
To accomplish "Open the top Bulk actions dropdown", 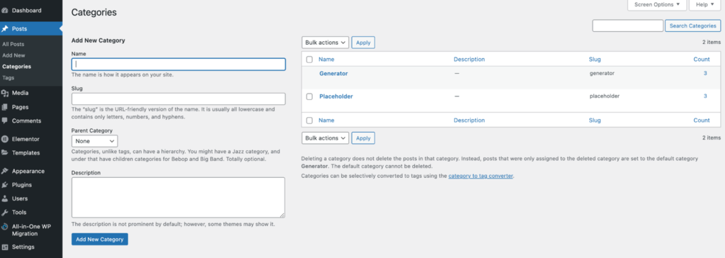I will tap(325, 43).
